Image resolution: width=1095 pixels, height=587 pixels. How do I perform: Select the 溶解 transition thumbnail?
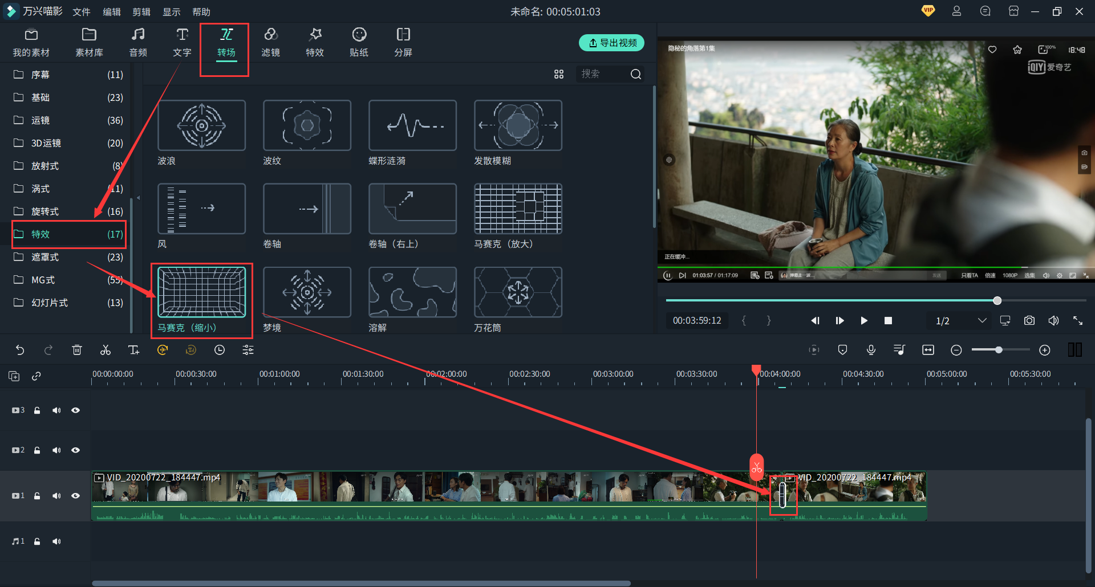tap(412, 292)
